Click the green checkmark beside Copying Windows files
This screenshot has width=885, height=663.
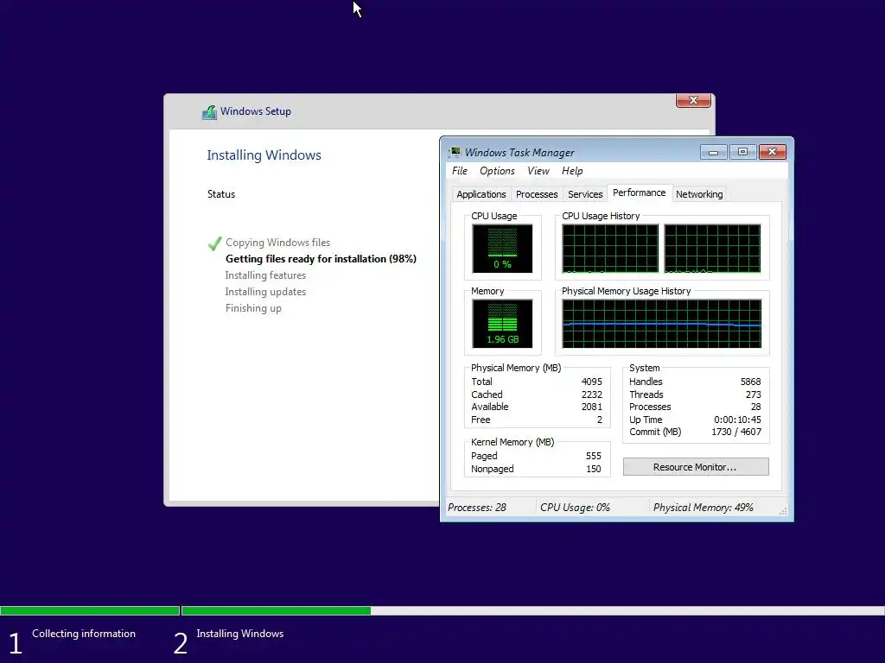pyautogui.click(x=214, y=243)
